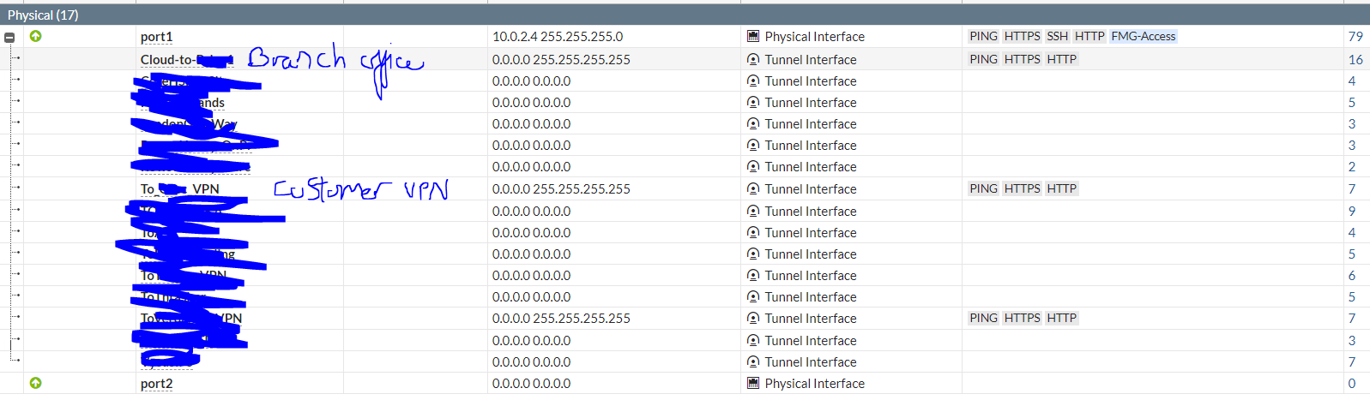This screenshot has width=1370, height=412.
Task: Click the FMG-Access tag on port1
Action: [1143, 36]
